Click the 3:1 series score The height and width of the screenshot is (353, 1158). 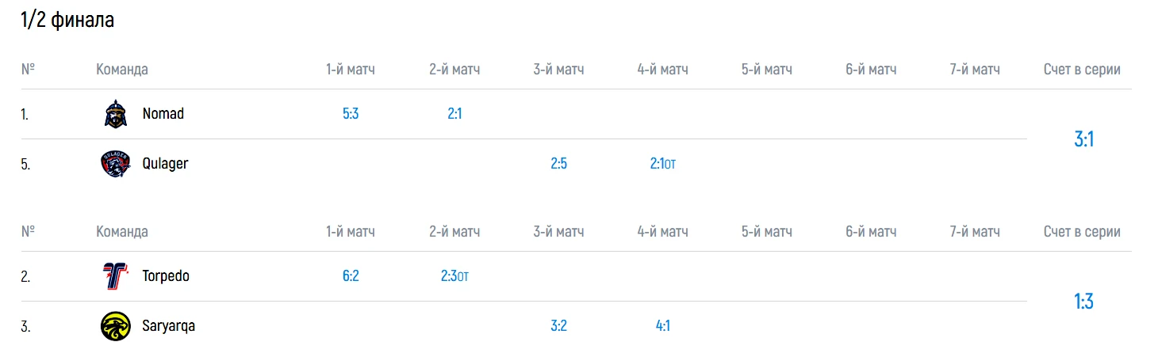click(1083, 139)
